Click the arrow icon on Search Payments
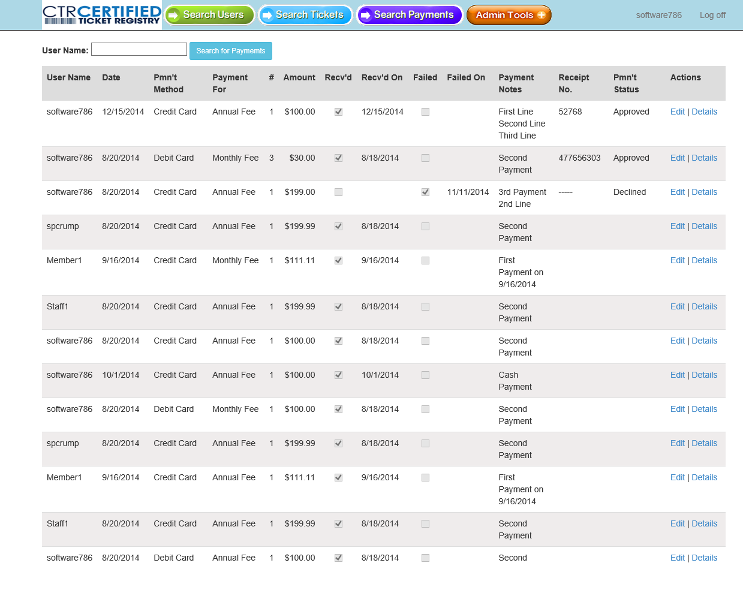This screenshot has height=596, width=743. coord(365,16)
